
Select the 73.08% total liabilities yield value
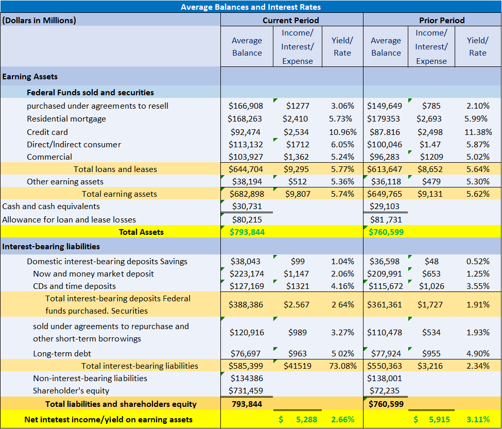(342, 366)
